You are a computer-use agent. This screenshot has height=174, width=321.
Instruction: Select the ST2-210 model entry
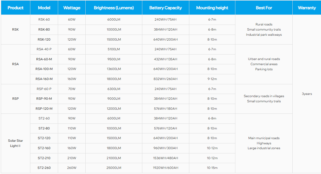(44, 158)
